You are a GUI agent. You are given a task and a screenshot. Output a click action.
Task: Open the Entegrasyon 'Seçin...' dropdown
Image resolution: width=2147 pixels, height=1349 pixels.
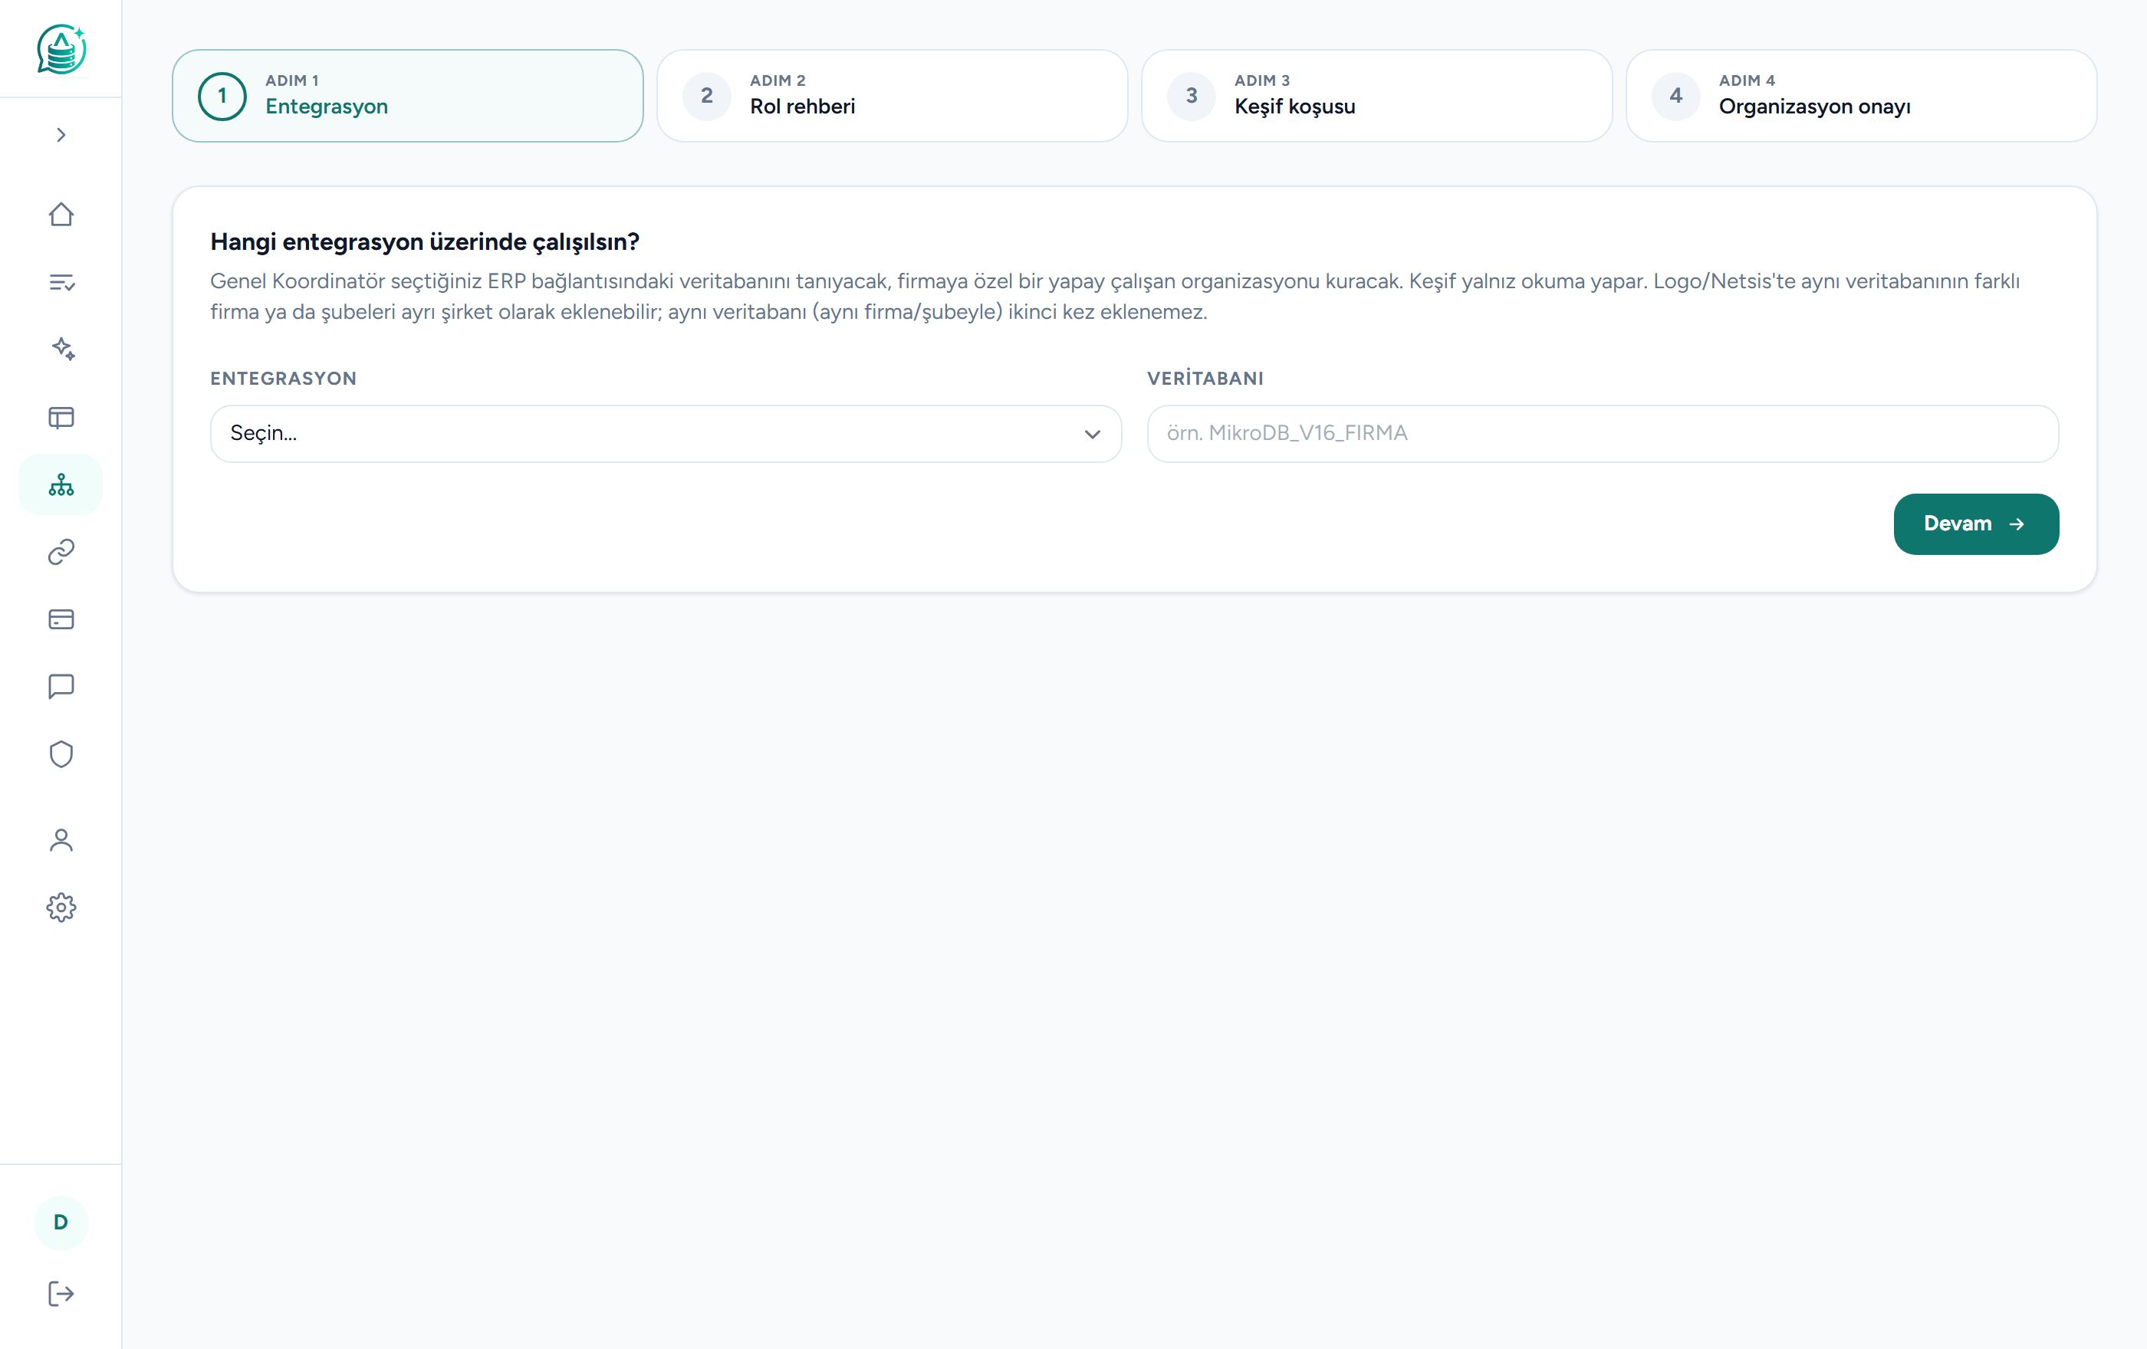(665, 434)
